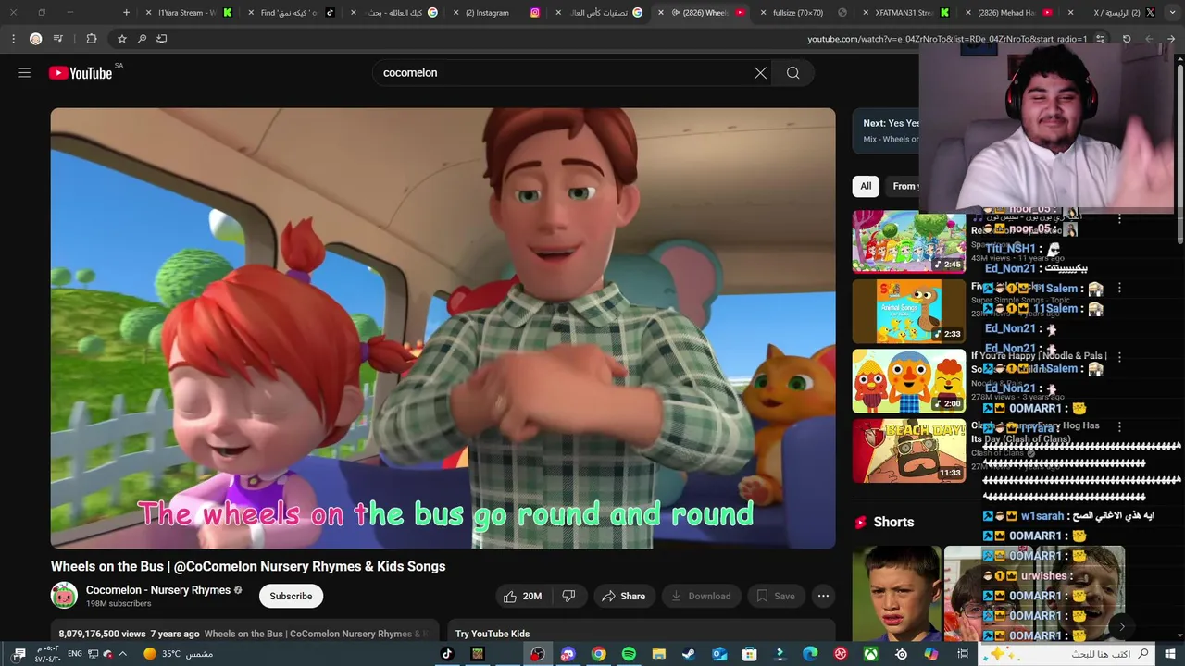Screen dimensions: 1185x666
Task: Click the browser address bar URL
Action: click(x=947, y=39)
